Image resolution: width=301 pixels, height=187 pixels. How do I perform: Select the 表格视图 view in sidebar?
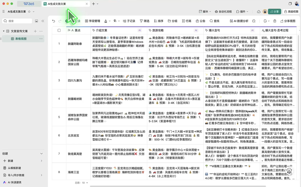click(x=21, y=39)
